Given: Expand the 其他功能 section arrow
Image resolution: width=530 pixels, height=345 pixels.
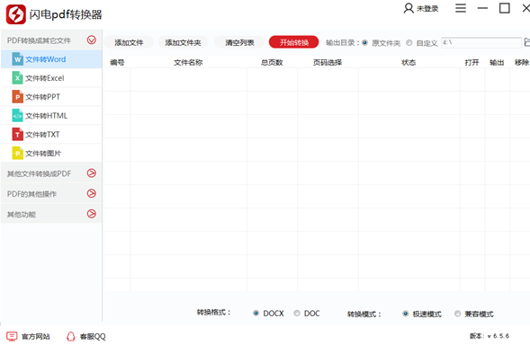Looking at the screenshot, I should click(x=92, y=214).
